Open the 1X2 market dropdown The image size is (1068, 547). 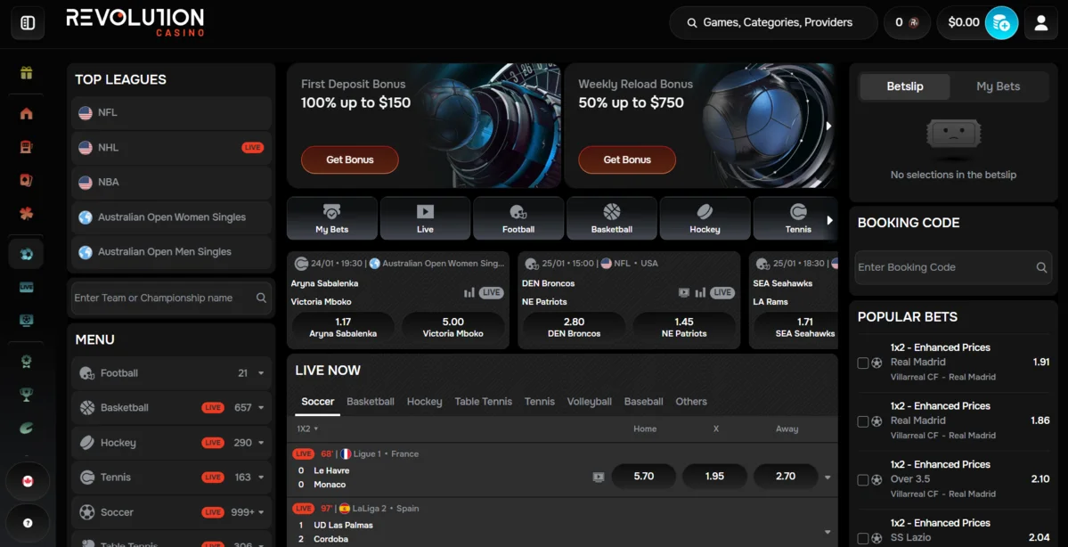point(307,429)
